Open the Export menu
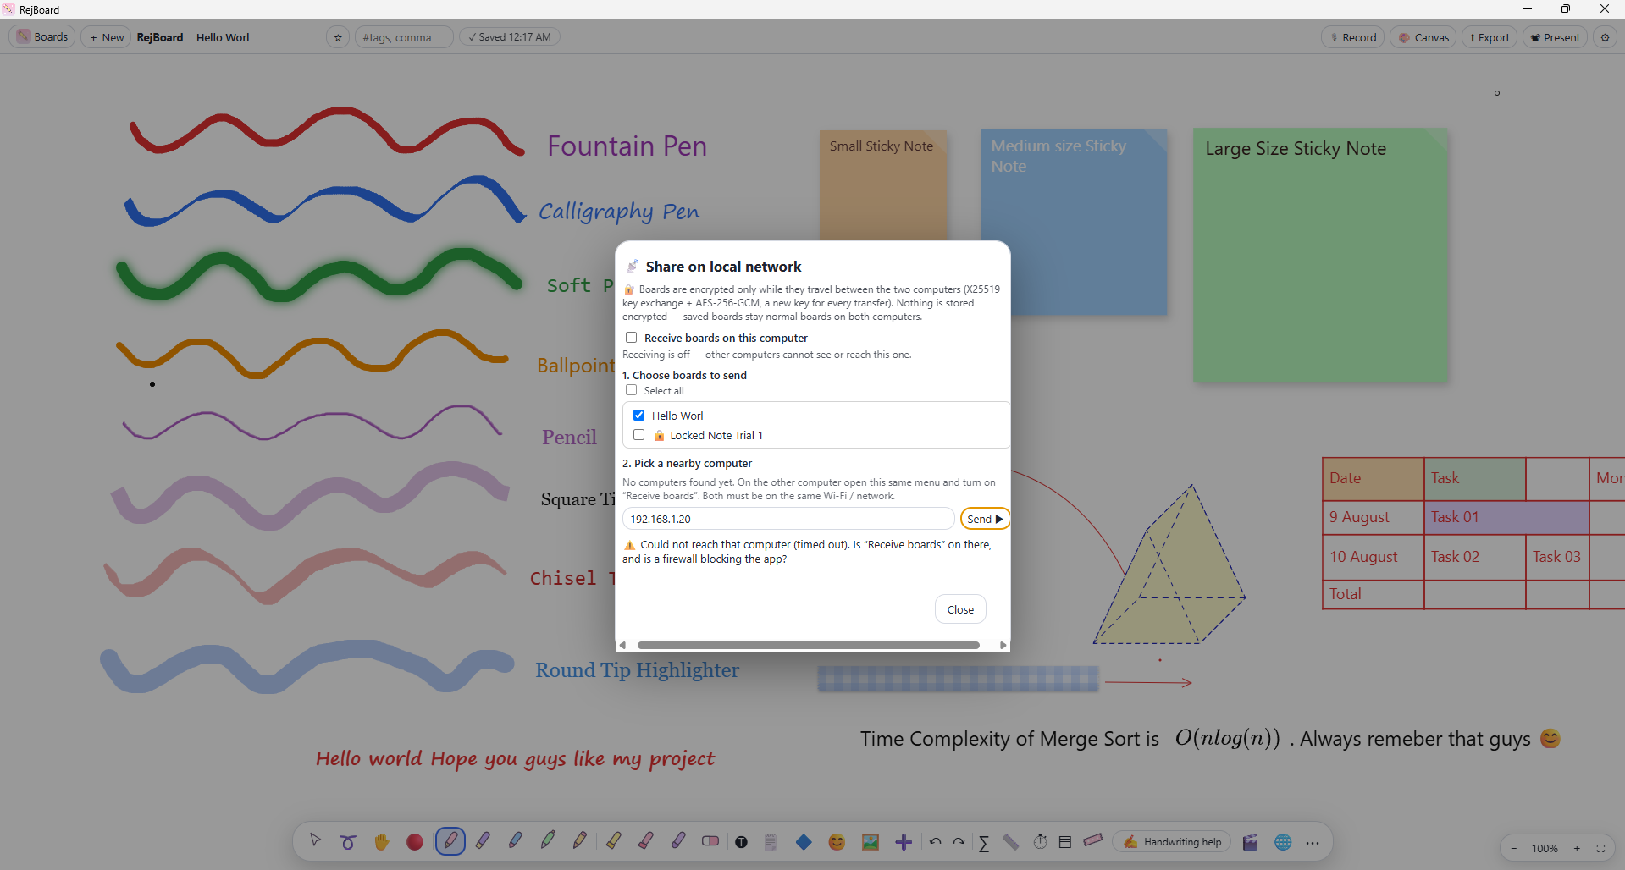 (x=1490, y=37)
